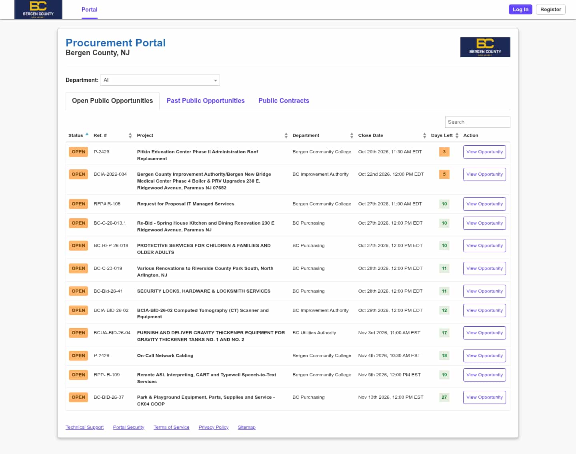Click days-left badge 3 for P-2425

[444, 152]
